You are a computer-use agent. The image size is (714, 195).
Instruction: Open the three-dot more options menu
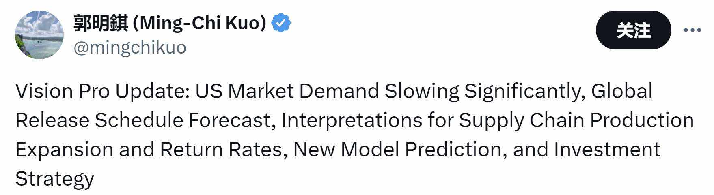(692, 30)
